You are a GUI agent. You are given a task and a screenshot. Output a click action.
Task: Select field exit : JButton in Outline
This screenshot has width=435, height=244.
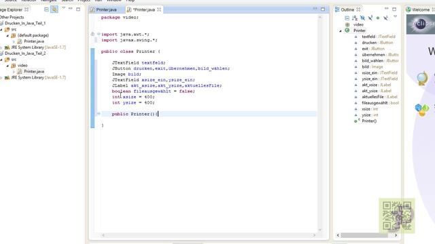click(373, 49)
